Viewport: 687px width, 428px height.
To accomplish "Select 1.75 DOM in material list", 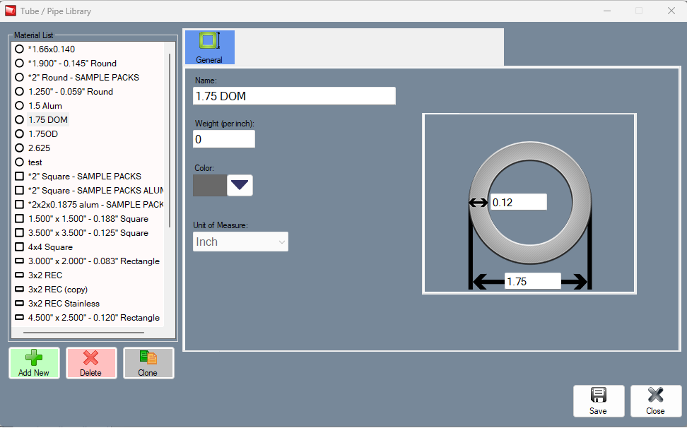I will pyautogui.click(x=48, y=119).
